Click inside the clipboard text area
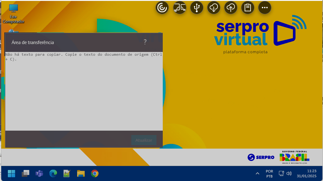The image size is (323, 181). pyautogui.click(x=84, y=91)
